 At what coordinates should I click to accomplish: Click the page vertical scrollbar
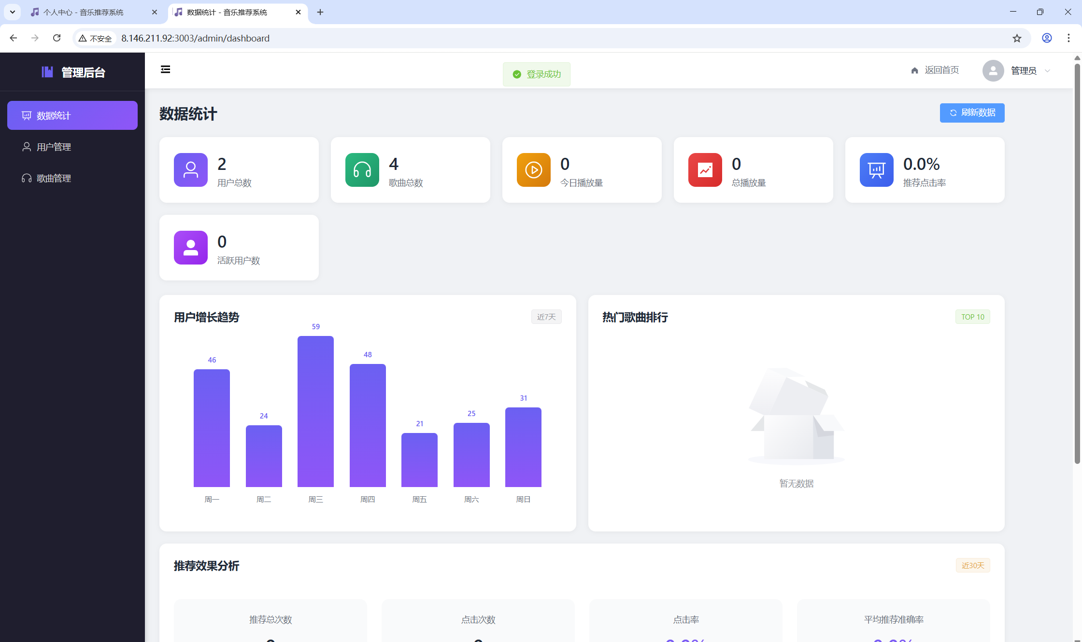[1077, 263]
